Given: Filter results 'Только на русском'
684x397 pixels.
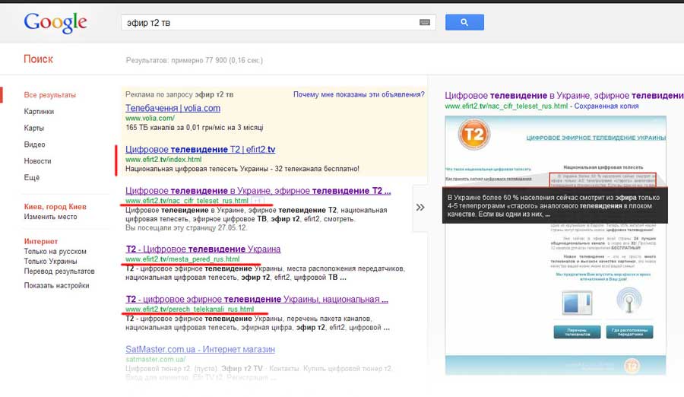Looking at the screenshot, I should tap(55, 251).
